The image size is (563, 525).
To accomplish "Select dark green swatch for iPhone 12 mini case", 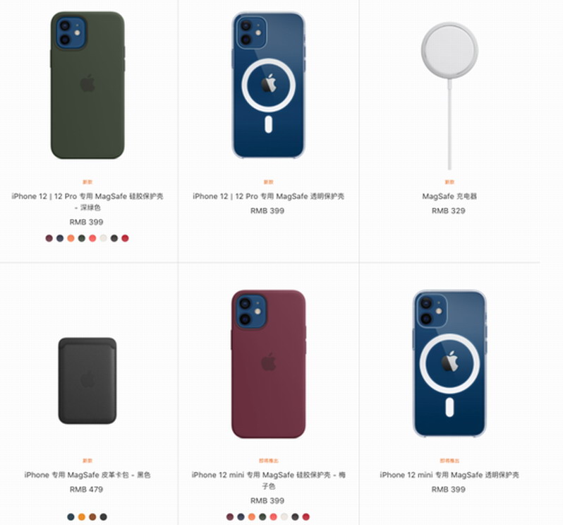I will tap(262, 517).
